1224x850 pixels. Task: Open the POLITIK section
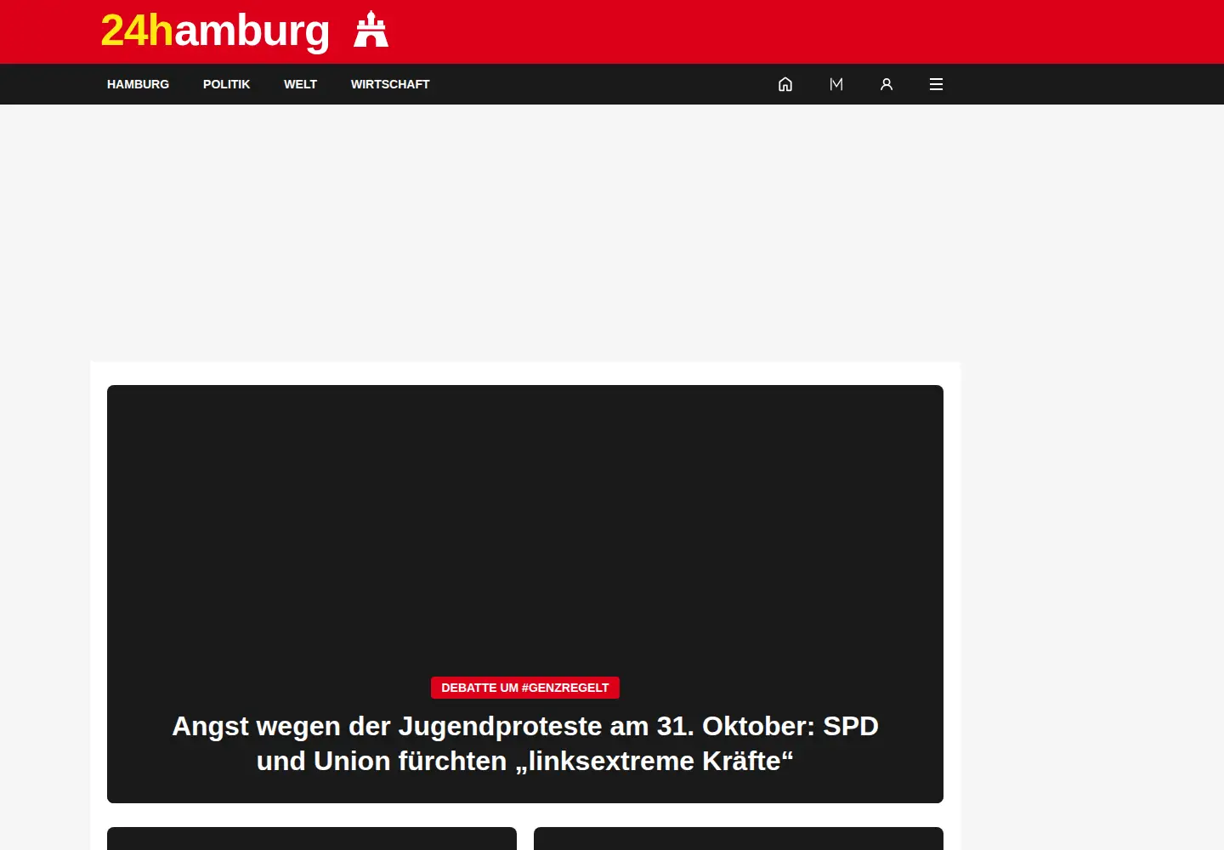point(226,84)
